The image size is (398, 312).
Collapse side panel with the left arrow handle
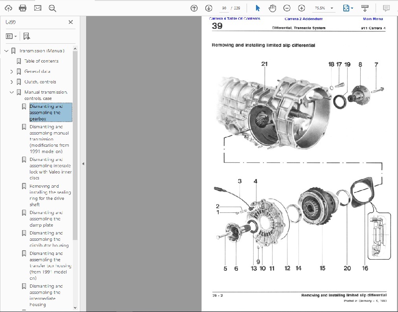tap(83, 164)
